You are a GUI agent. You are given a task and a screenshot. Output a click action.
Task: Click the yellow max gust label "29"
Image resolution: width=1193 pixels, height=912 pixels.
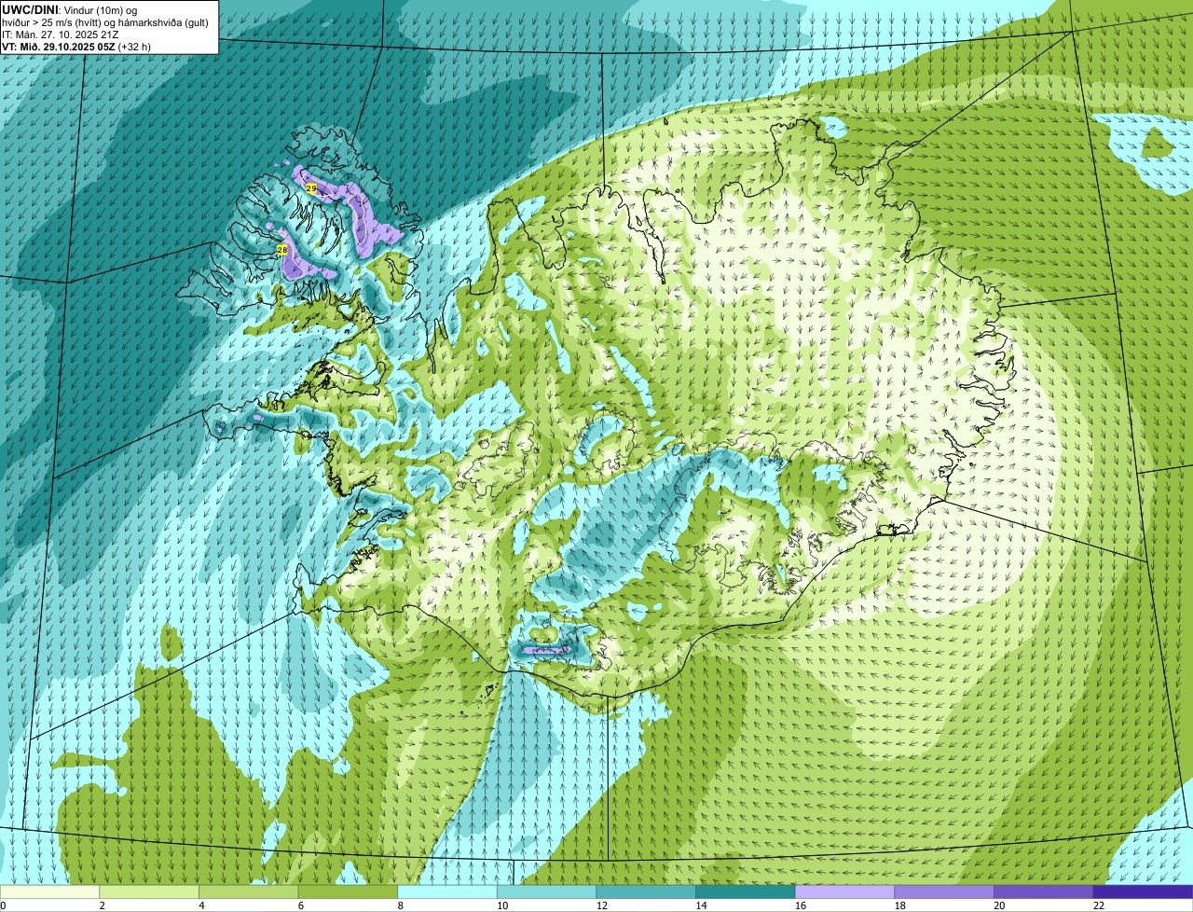click(311, 188)
